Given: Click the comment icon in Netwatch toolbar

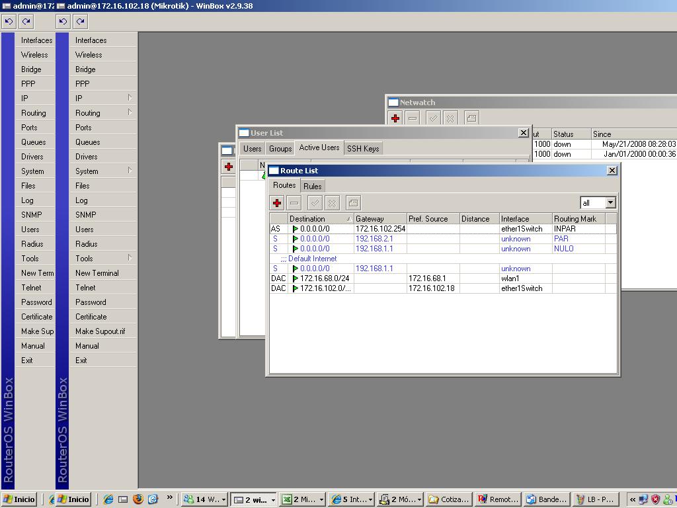Looking at the screenshot, I should pyautogui.click(x=471, y=118).
